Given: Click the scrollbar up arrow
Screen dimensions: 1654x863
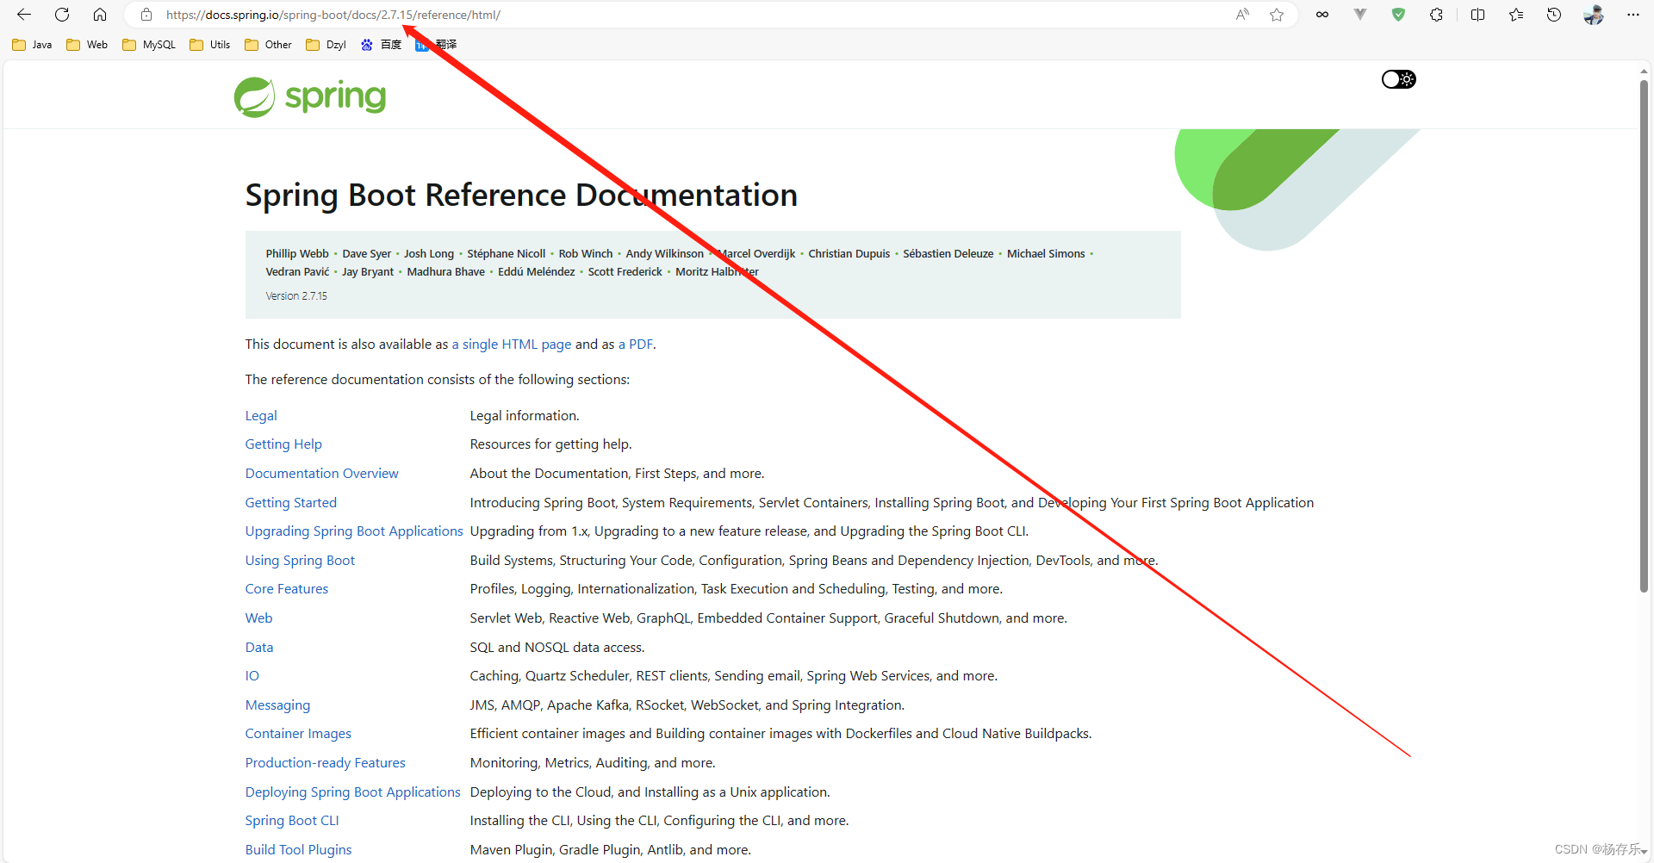Looking at the screenshot, I should pyautogui.click(x=1644, y=71).
